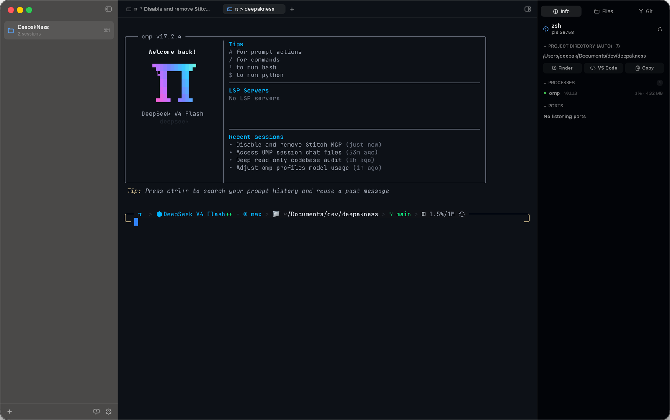Click the DeepakNess folder icon

pos(11,31)
